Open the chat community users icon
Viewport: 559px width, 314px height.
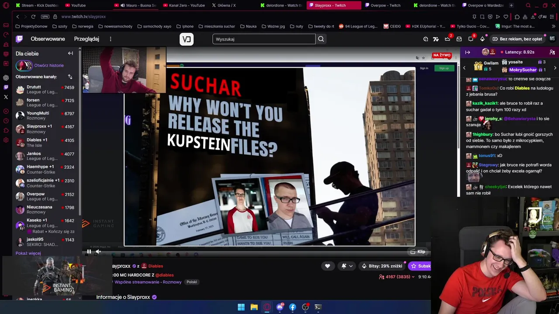click(552, 52)
